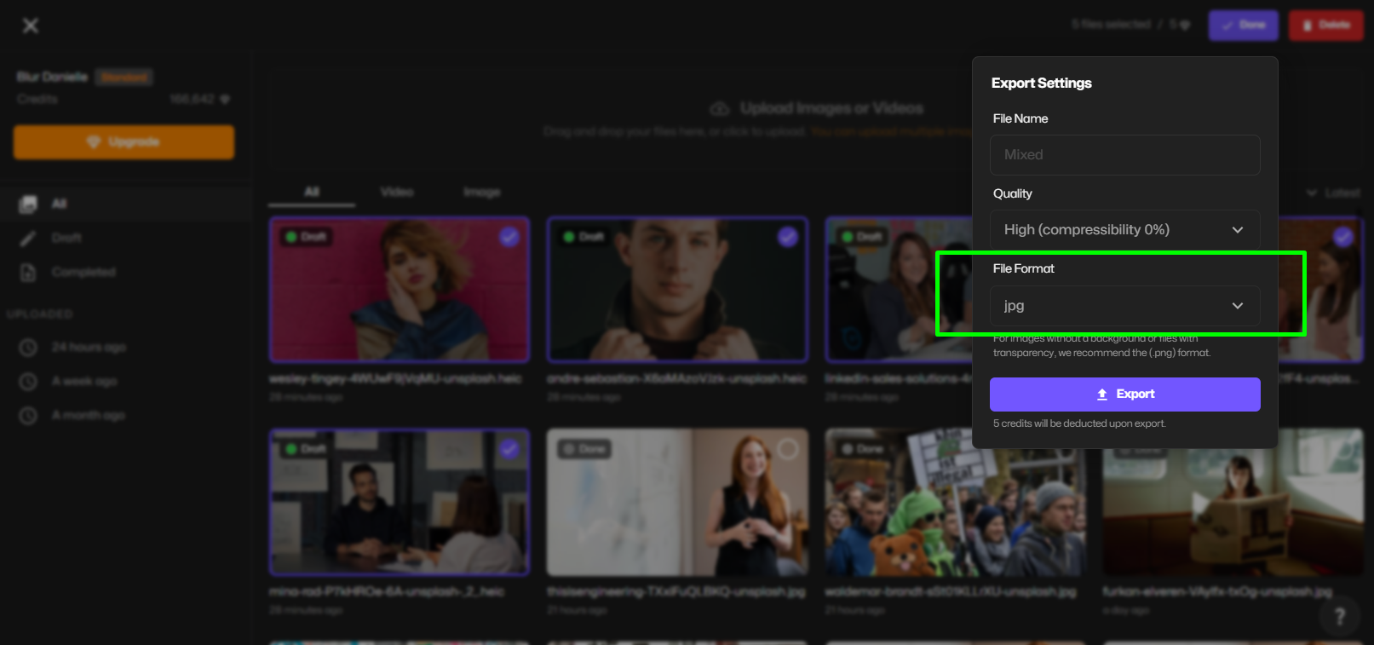Image resolution: width=1374 pixels, height=645 pixels.
Task: Click the X close icon at top left
Action: pyautogui.click(x=31, y=26)
